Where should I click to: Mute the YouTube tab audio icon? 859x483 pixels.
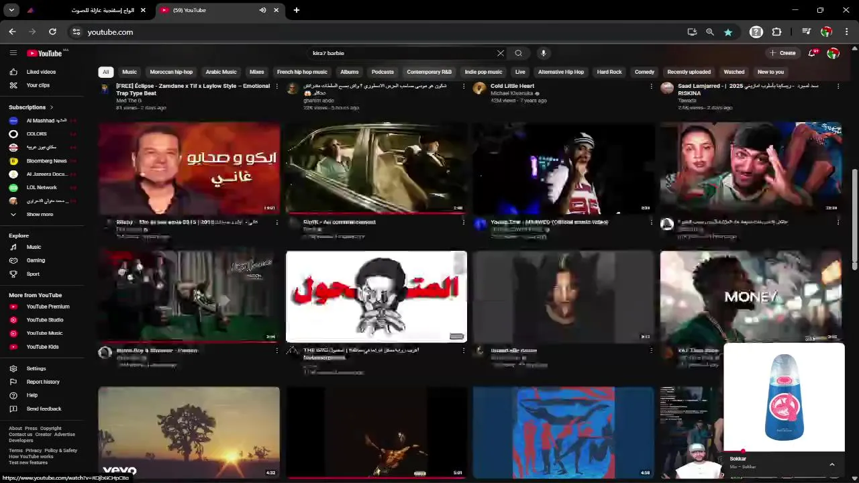tap(262, 10)
